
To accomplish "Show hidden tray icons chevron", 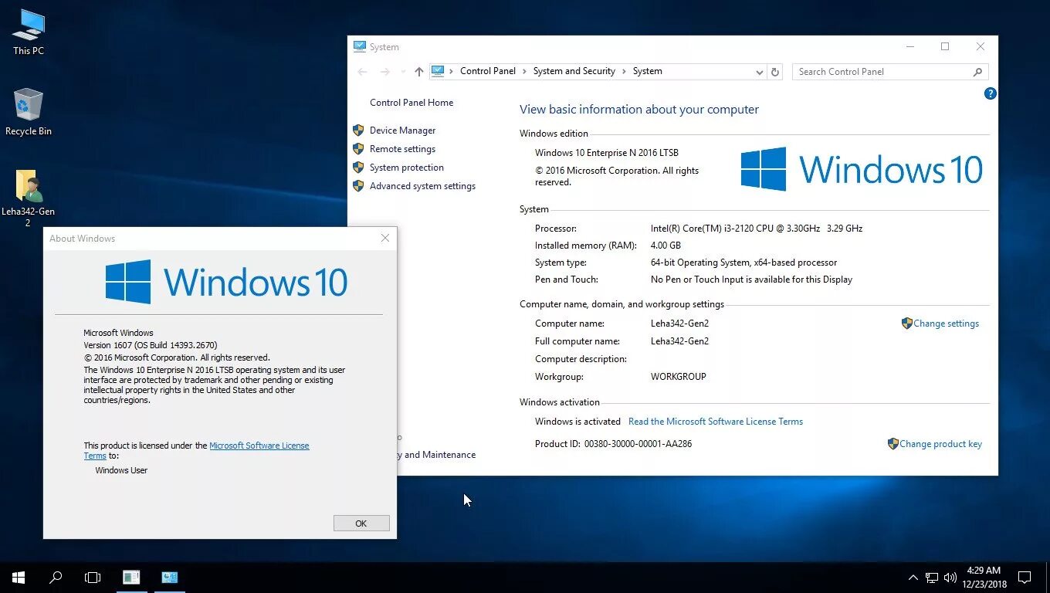I will click(x=913, y=577).
